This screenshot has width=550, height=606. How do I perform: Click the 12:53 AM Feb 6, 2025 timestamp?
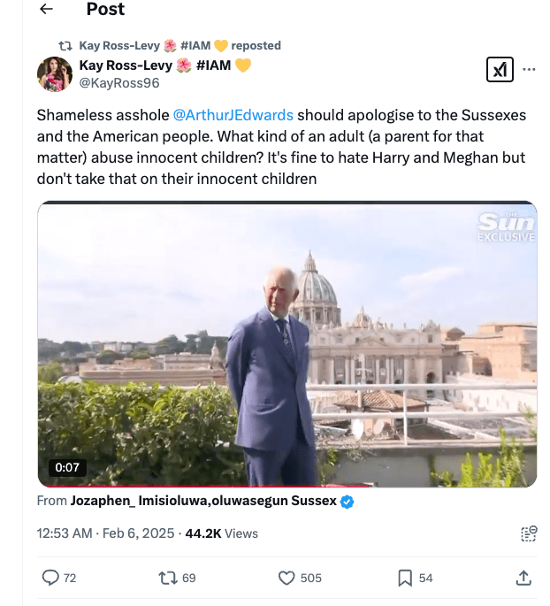[104, 533]
